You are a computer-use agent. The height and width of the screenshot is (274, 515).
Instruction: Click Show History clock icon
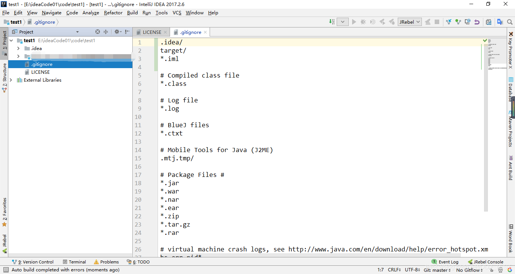pyautogui.click(x=467, y=22)
